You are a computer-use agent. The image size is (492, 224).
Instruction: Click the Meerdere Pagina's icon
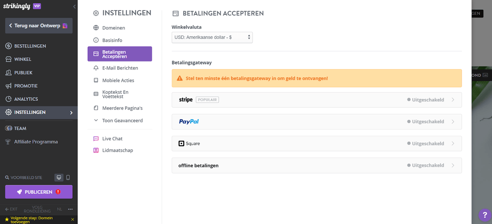click(x=96, y=108)
